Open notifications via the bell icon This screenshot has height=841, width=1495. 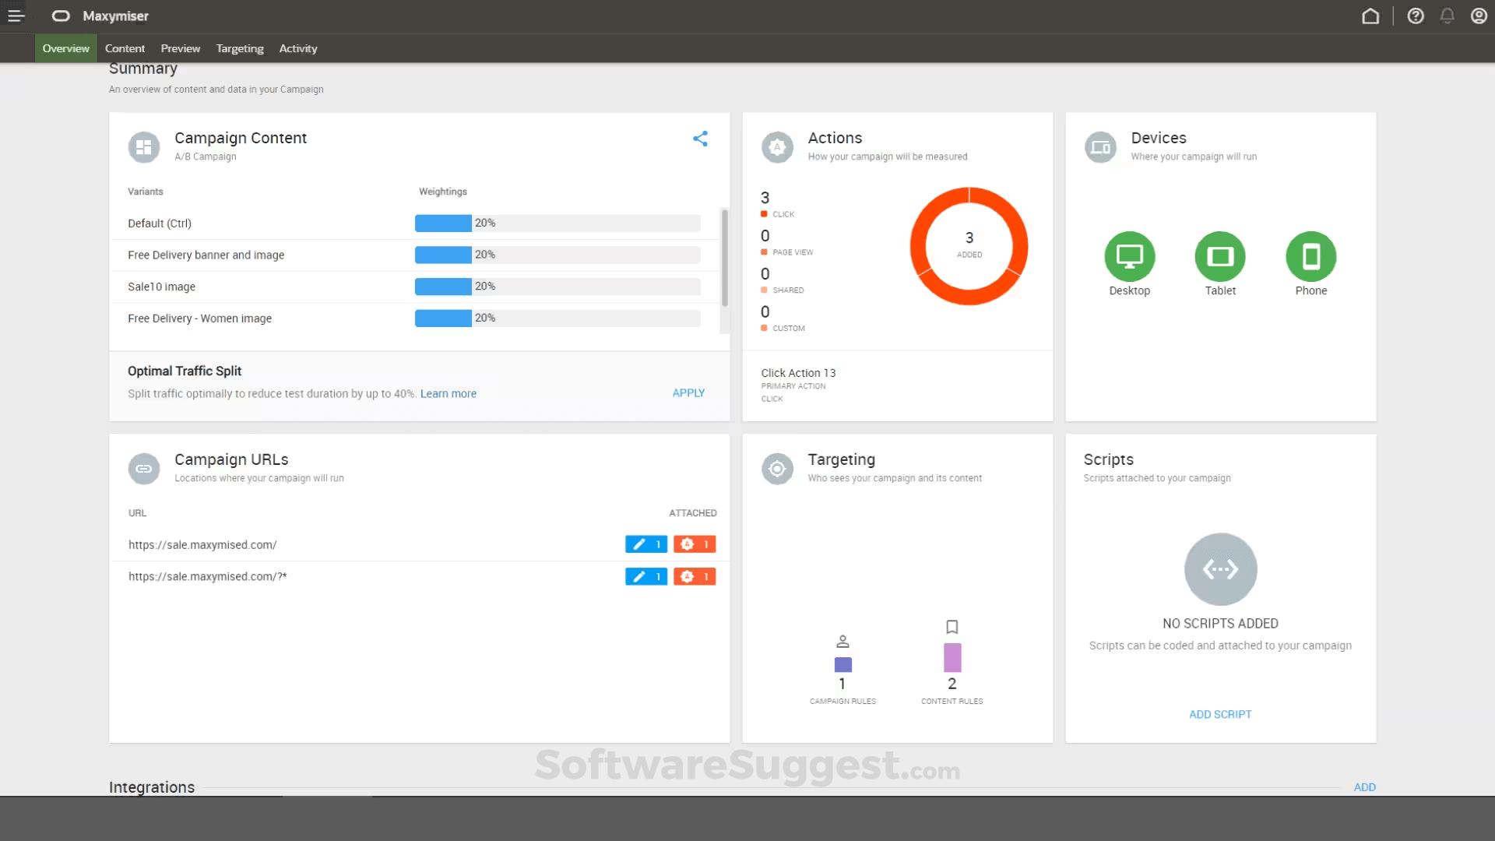pyautogui.click(x=1448, y=16)
